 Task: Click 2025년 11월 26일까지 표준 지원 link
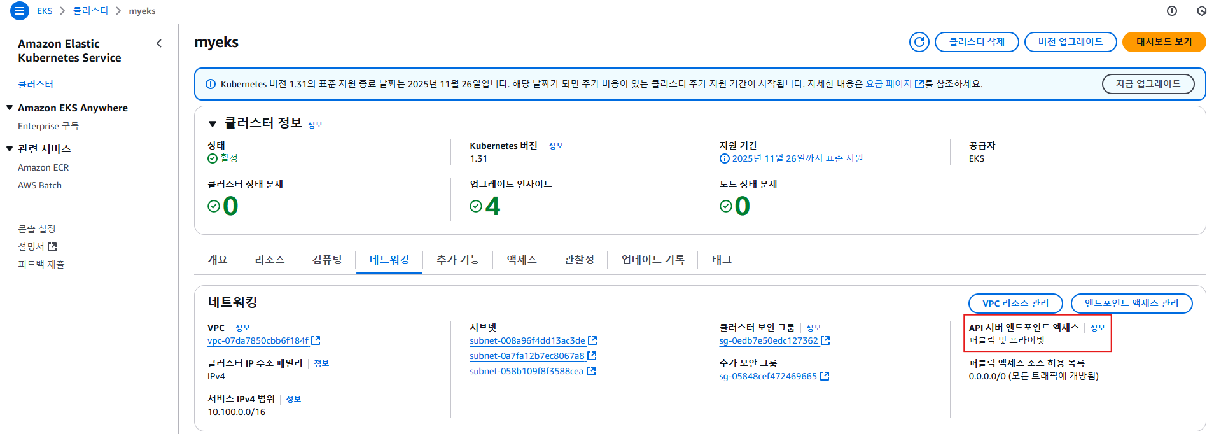point(797,158)
